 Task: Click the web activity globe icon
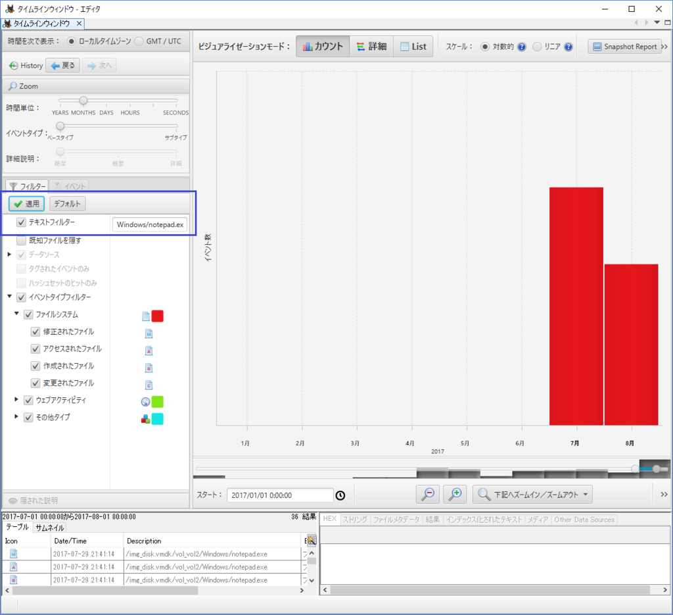[x=145, y=401]
